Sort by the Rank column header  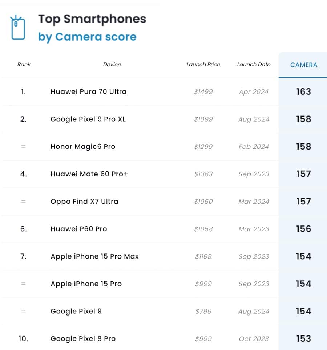click(24, 65)
